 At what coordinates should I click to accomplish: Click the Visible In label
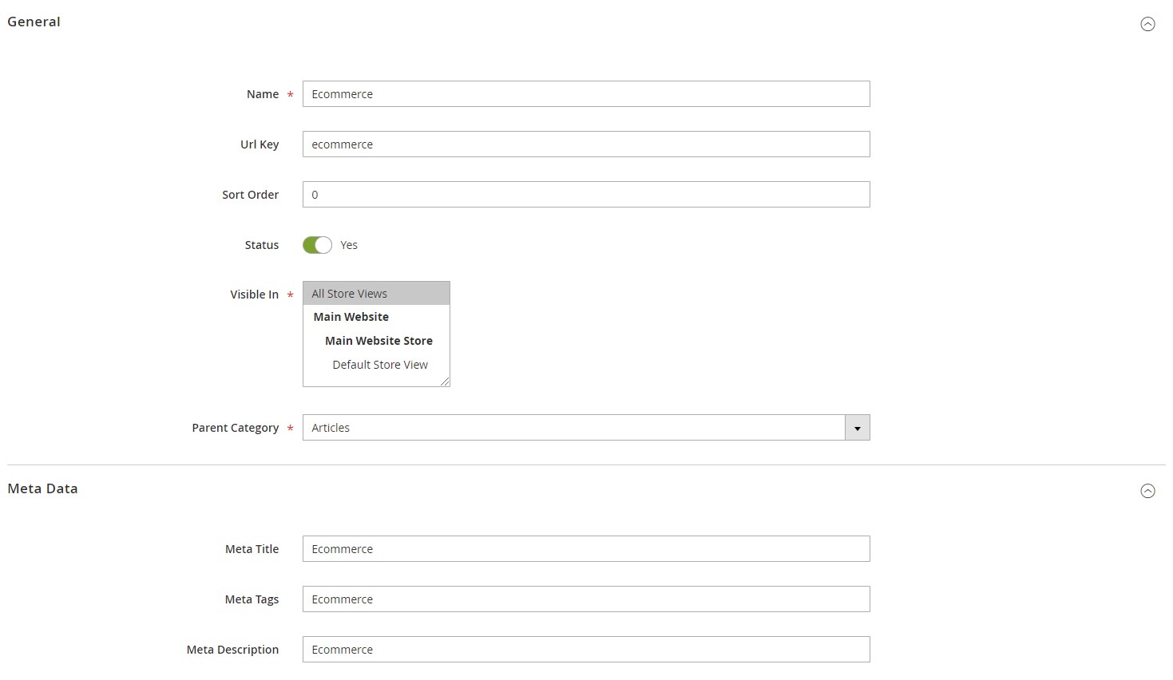point(255,295)
